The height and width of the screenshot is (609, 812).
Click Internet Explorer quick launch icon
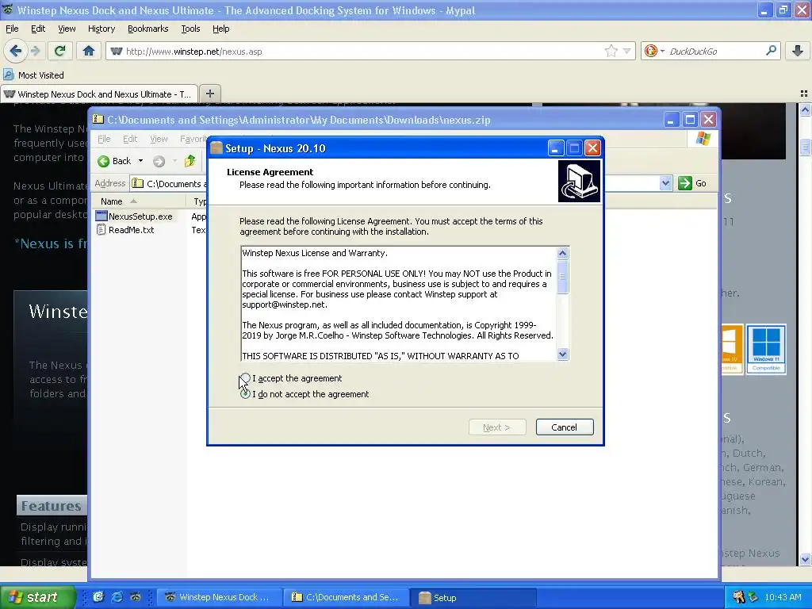[x=117, y=597]
